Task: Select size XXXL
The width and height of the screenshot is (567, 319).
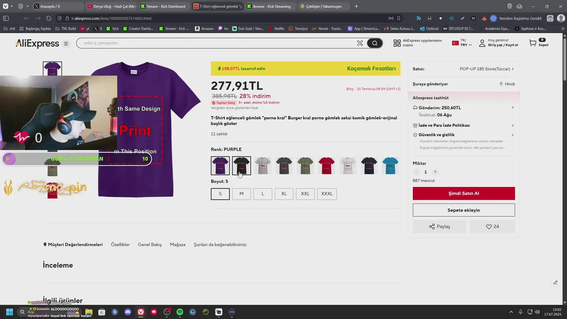Action: tap(327, 194)
